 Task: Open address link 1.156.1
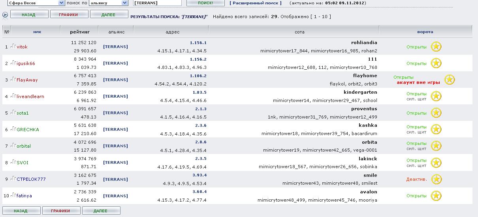click(x=198, y=43)
